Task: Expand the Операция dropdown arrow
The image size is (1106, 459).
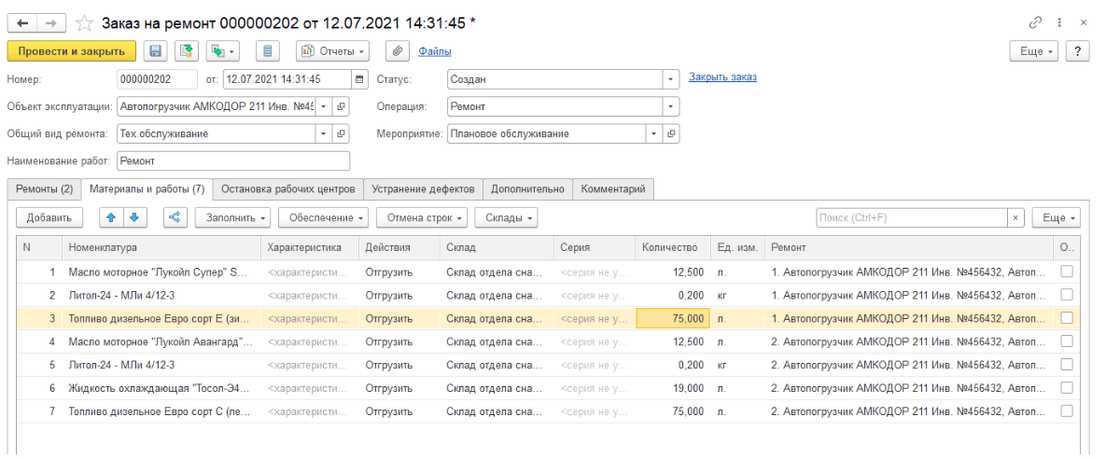Action: (671, 106)
